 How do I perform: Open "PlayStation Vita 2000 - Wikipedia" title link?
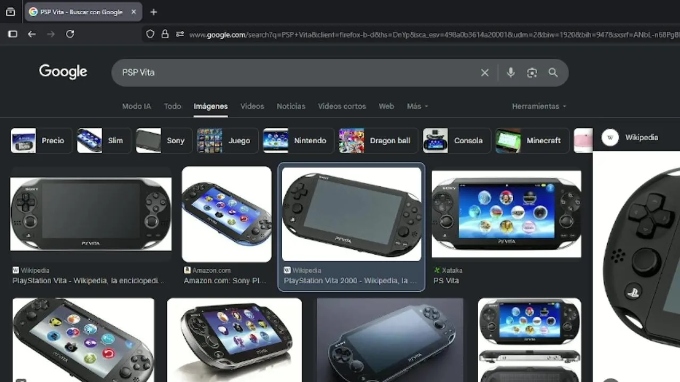pyautogui.click(x=350, y=281)
